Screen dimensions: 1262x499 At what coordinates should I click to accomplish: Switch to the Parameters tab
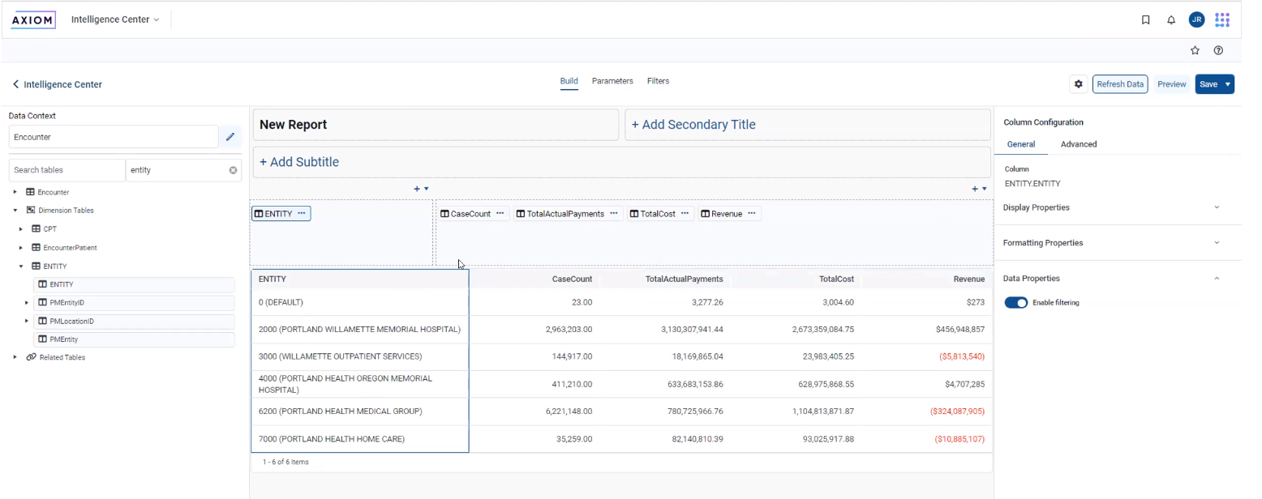[612, 81]
